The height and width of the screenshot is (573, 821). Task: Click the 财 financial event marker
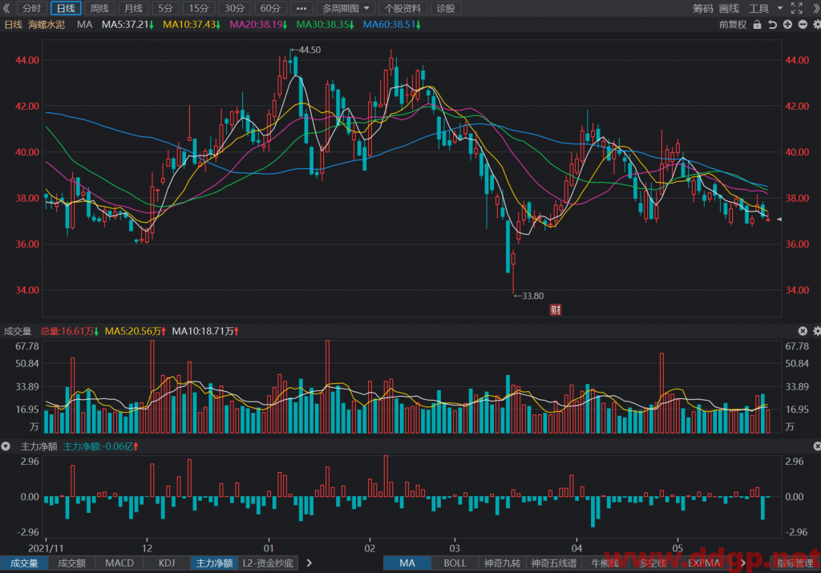pos(555,310)
